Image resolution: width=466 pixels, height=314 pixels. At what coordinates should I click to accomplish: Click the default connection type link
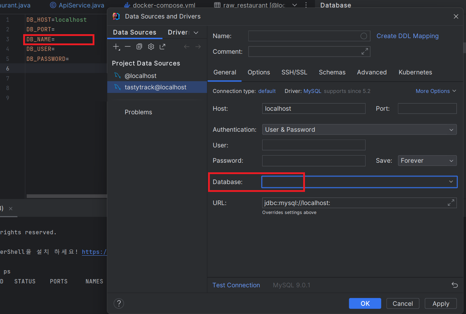[267, 91]
